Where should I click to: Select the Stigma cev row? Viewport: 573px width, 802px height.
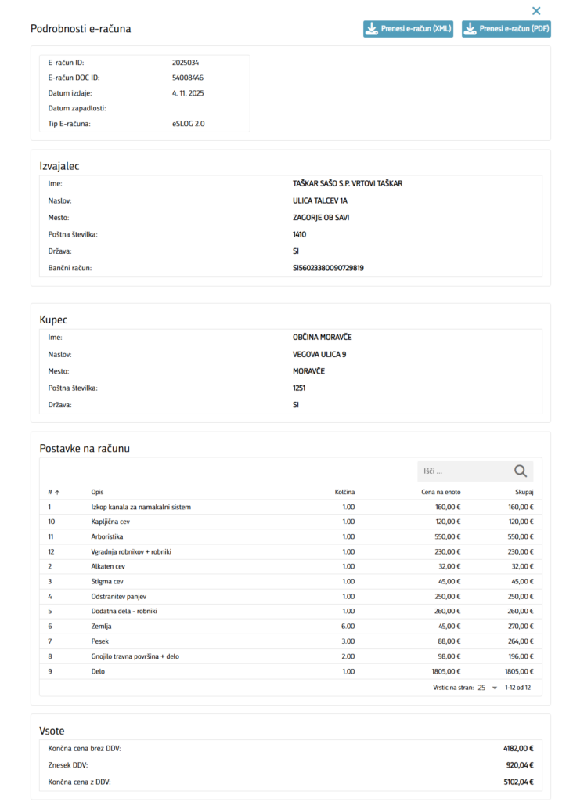click(x=109, y=581)
